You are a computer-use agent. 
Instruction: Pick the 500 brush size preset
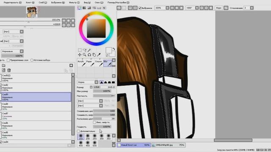coord(94,144)
